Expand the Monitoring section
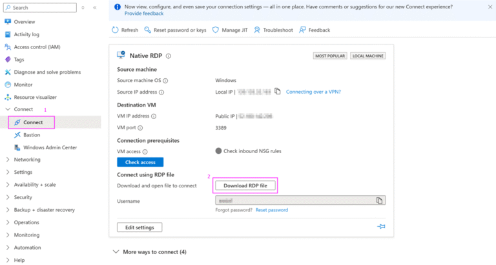Viewport: 496px width, 265px height. [x=8, y=235]
